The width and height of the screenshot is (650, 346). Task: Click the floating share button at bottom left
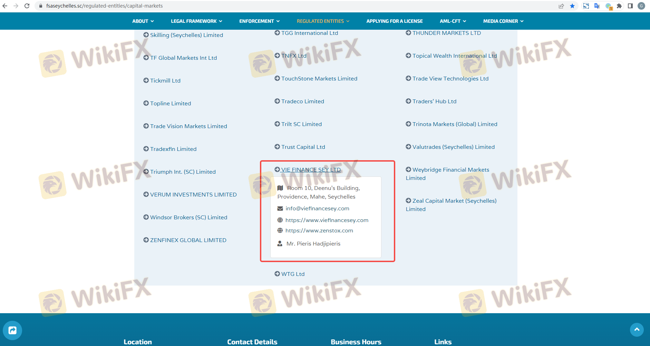coord(12,330)
